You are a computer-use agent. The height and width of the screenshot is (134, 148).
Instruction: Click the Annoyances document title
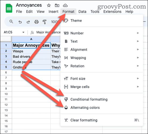point(29,5)
